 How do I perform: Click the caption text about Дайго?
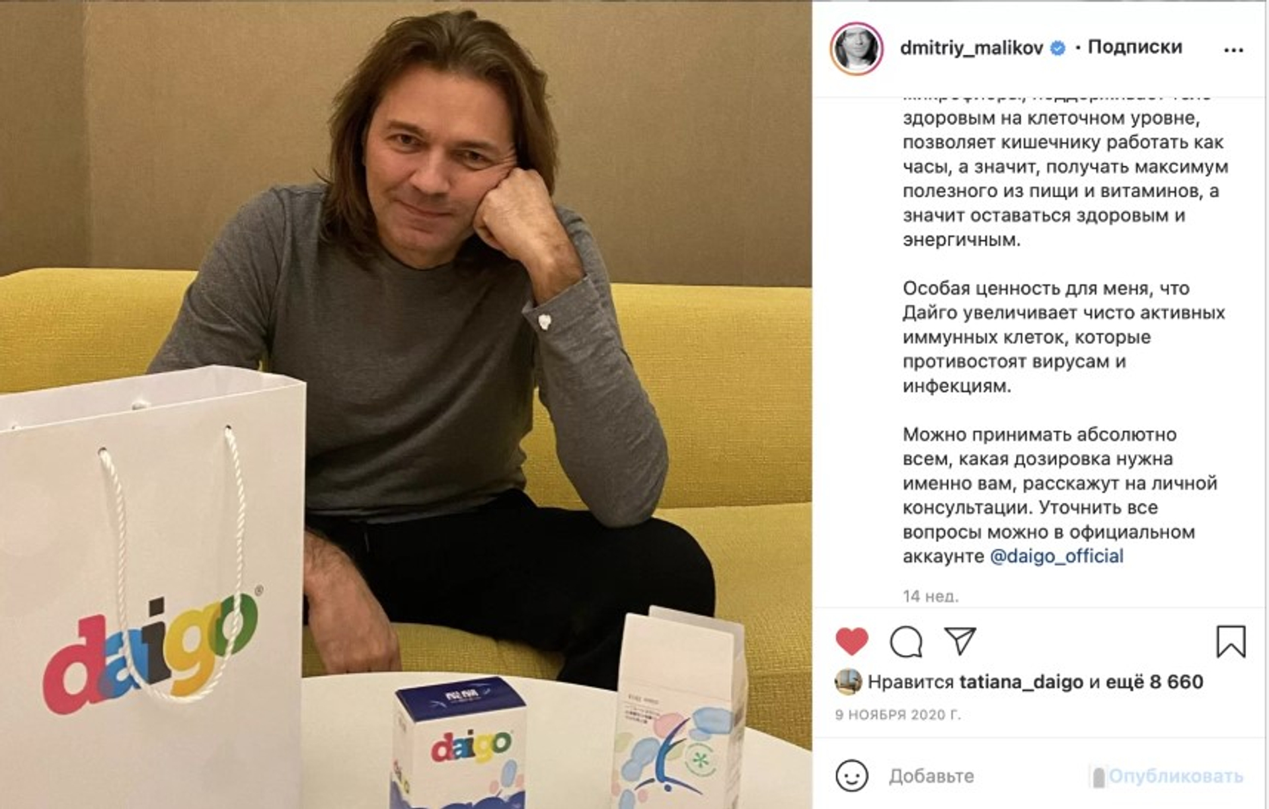(x=1064, y=336)
